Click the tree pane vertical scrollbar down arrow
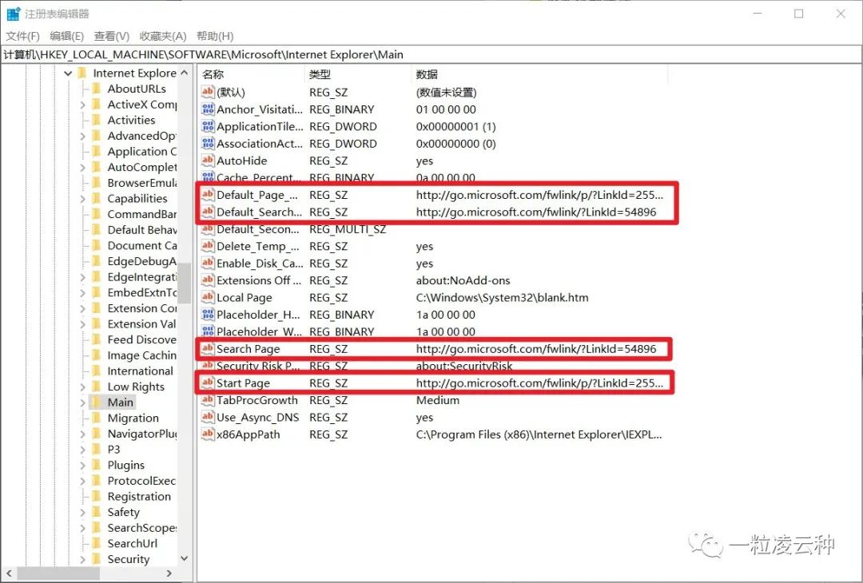The height and width of the screenshot is (583, 863). click(x=185, y=558)
